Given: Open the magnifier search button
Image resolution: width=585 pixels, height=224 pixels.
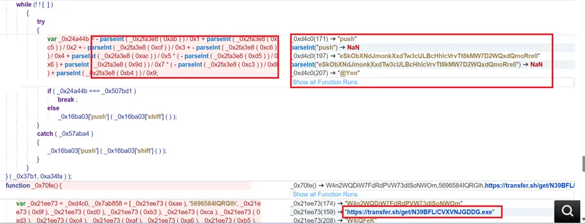Looking at the screenshot, I should (568, 211).
